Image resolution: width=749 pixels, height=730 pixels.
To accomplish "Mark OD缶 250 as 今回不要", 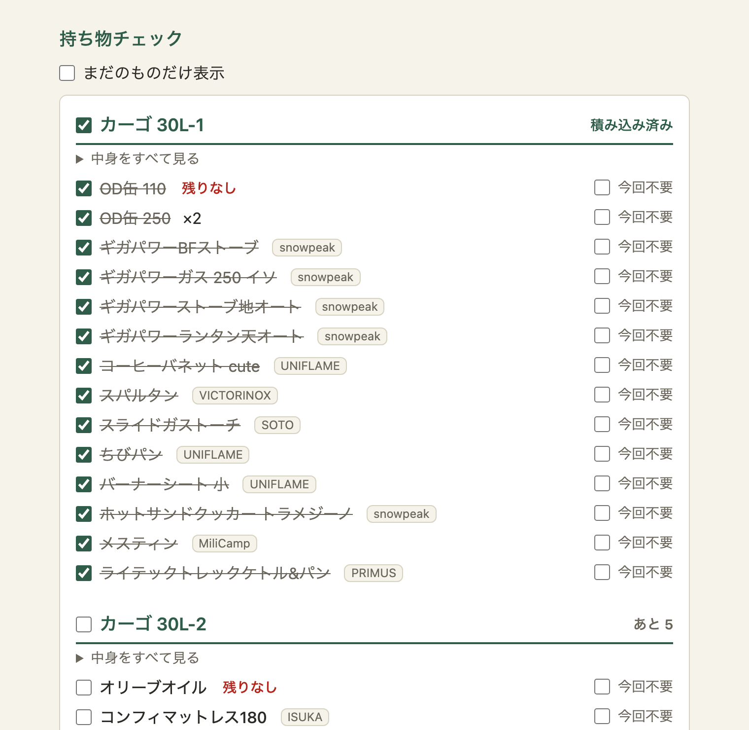I will [x=602, y=217].
